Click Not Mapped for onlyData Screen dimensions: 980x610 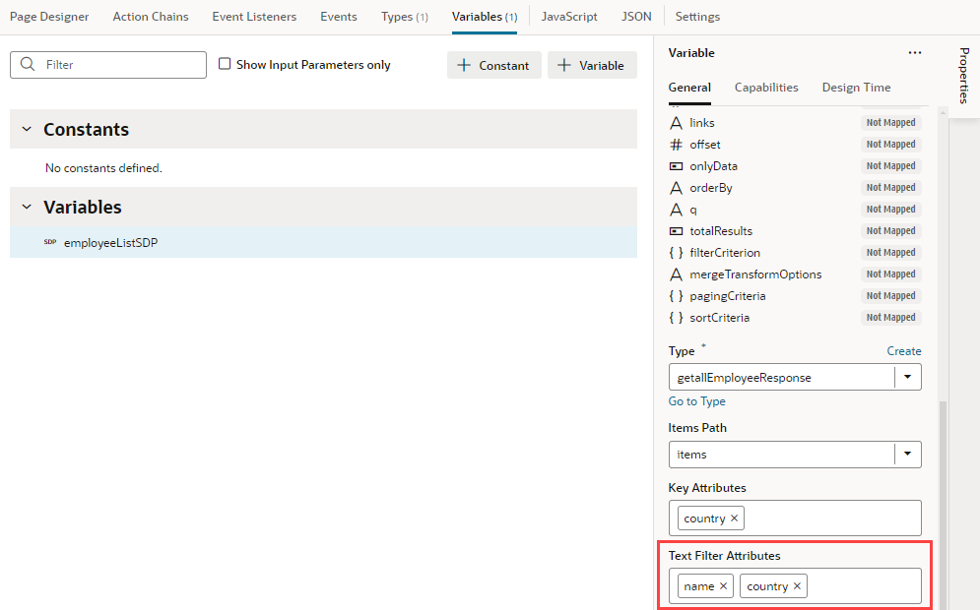click(x=890, y=166)
